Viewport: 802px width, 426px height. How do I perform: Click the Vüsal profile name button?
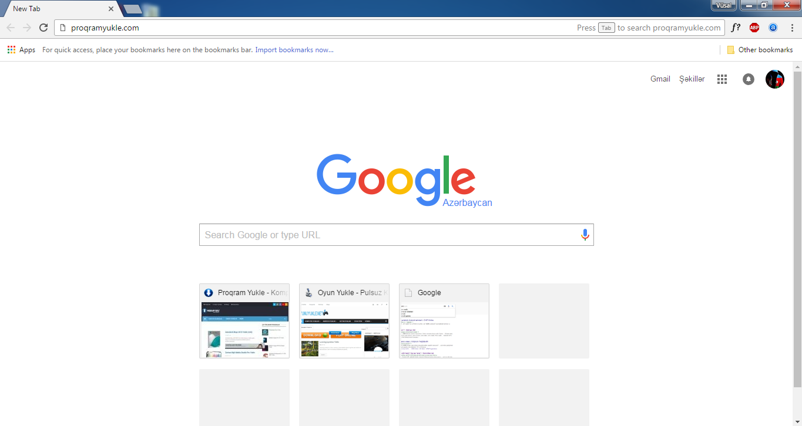[723, 5]
